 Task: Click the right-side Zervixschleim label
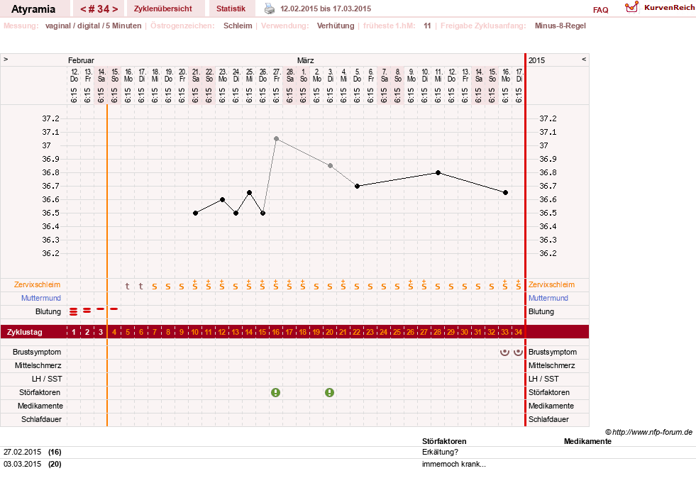(551, 284)
